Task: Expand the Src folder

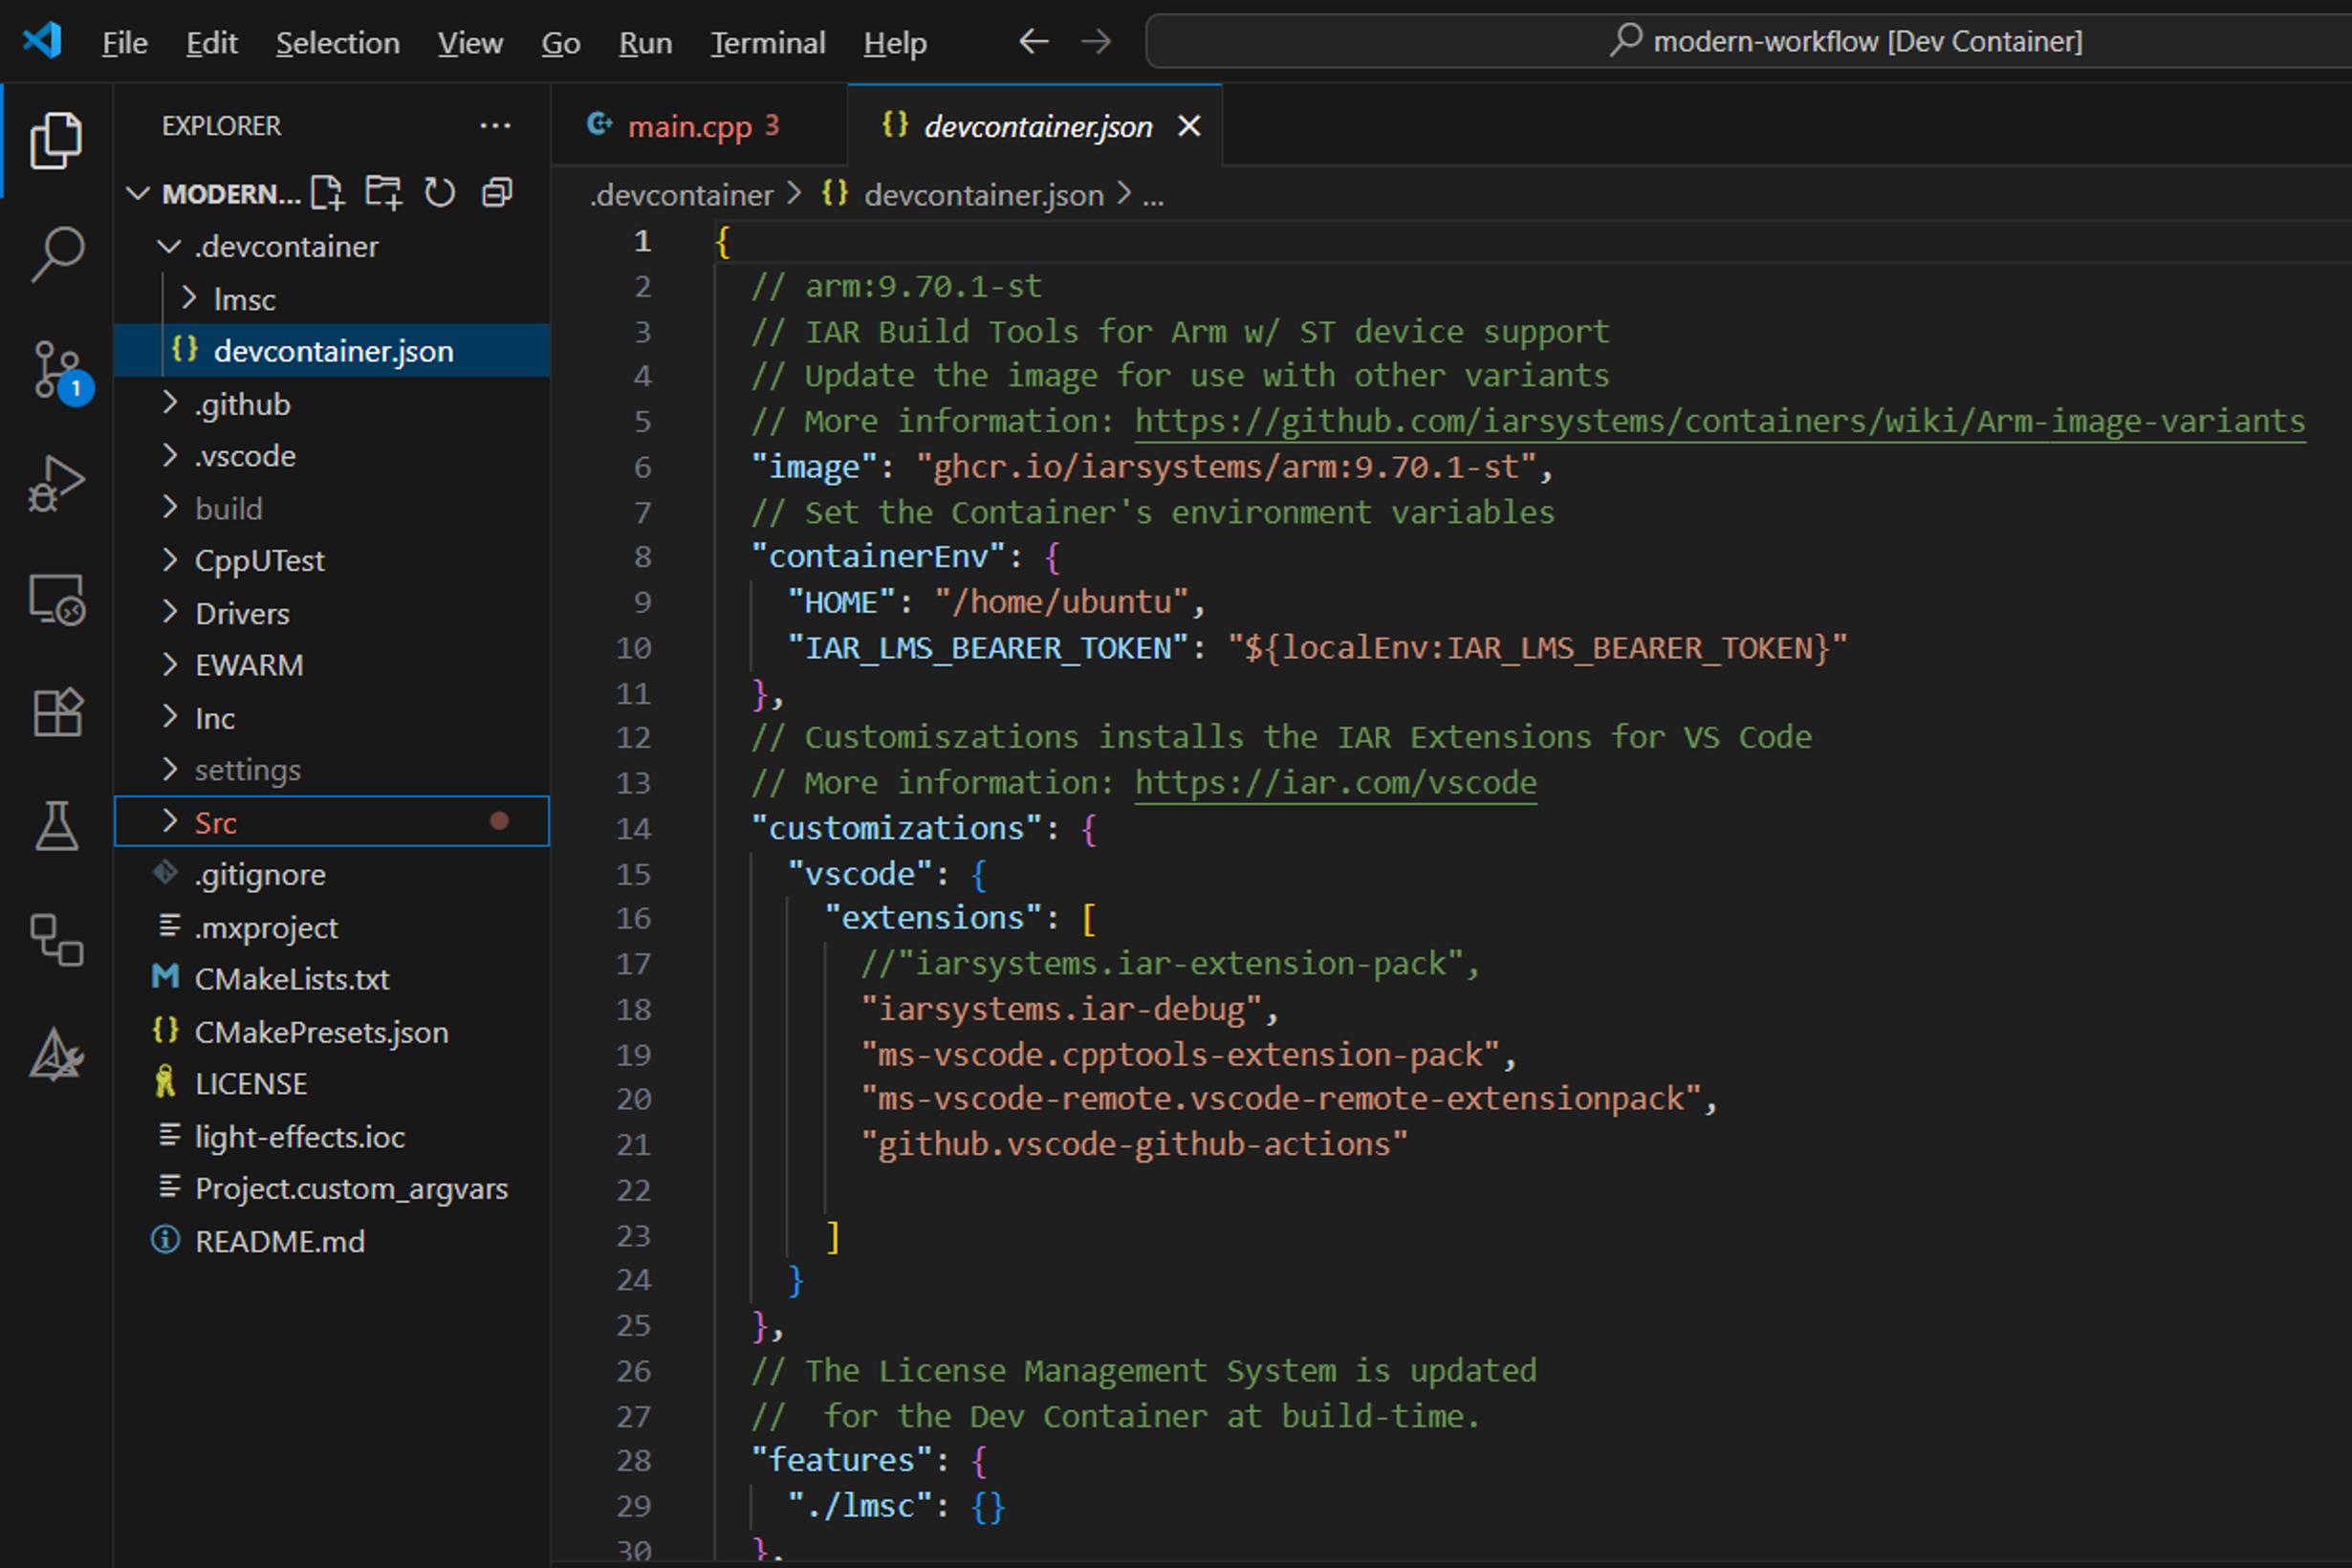Action: 169,822
